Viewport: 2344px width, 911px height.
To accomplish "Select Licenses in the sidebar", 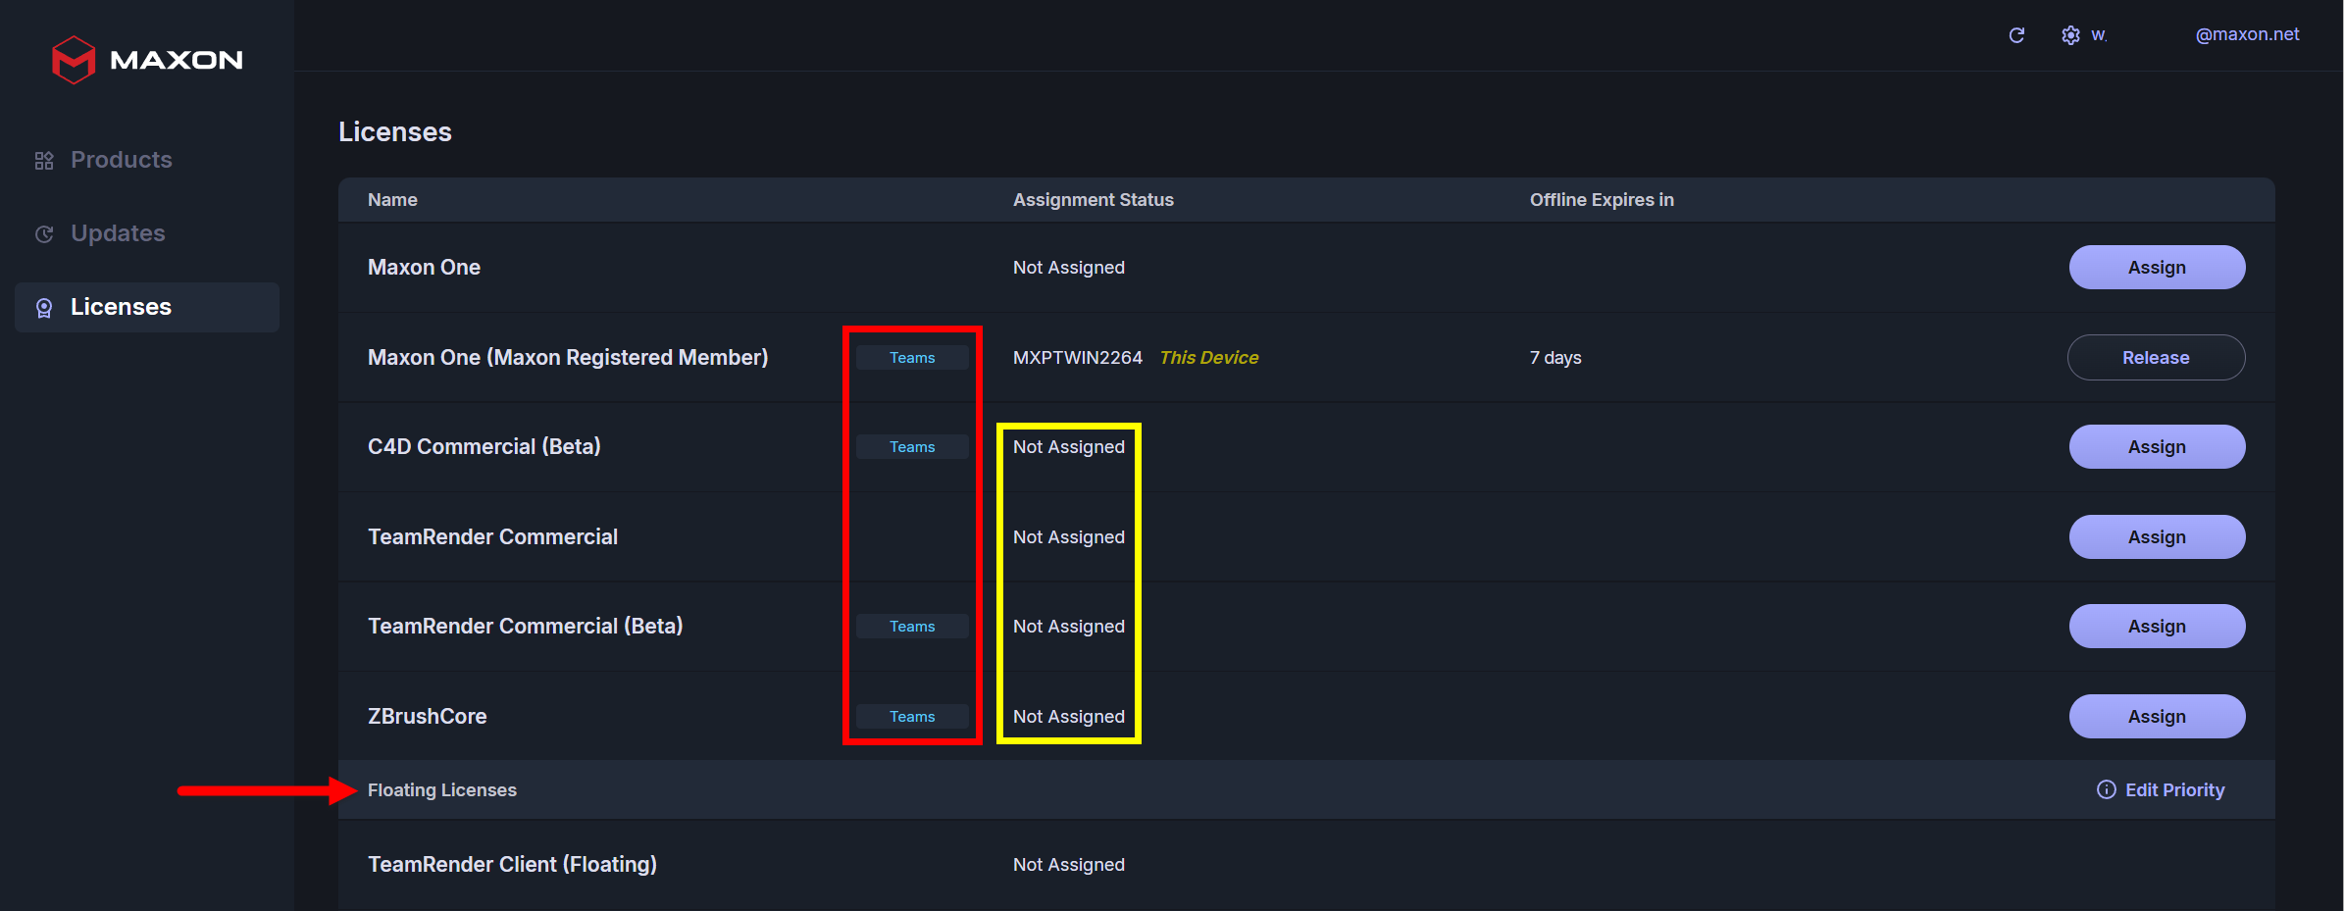I will pos(121,307).
